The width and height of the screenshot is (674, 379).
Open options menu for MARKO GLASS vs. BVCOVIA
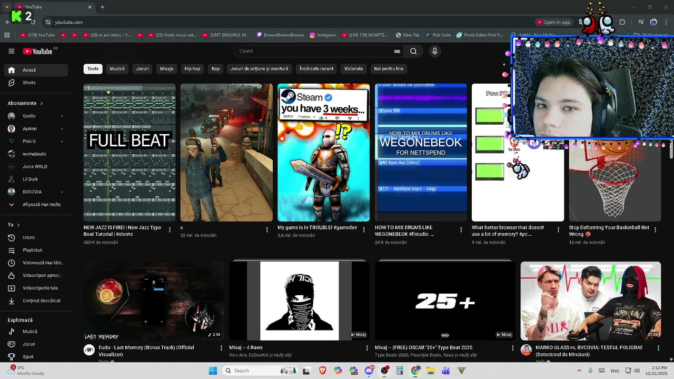pyautogui.click(x=658, y=348)
